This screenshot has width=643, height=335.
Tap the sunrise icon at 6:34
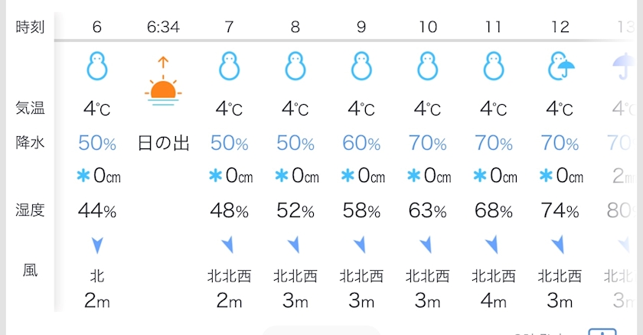163,83
